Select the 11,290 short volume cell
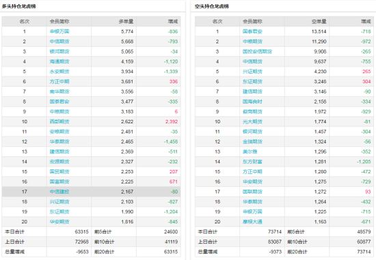The width and height of the screenshot is (376, 260). pos(319,42)
